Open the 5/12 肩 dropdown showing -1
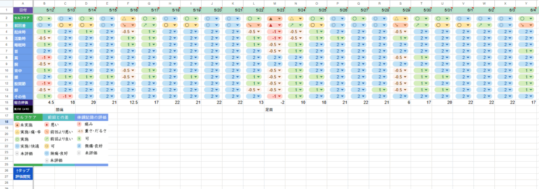Image resolution: width=539 pixels, height=189 pixels. click(x=44, y=57)
